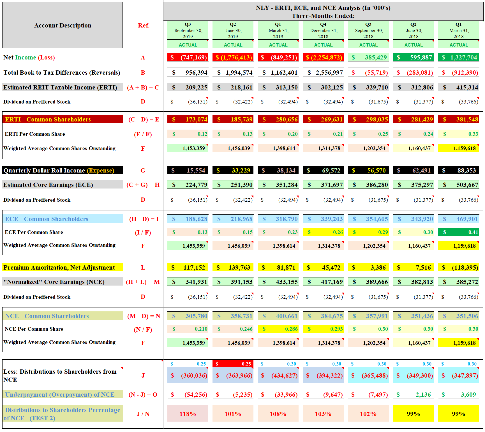Screen dimensions: 485x432
Task: Click Dollar Roll Income value 15,554
Action: [188, 170]
